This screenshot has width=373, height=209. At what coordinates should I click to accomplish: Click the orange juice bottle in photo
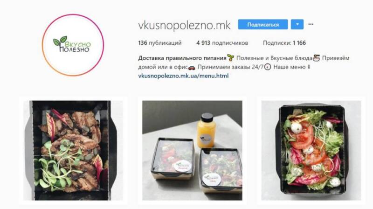pyautogui.click(x=207, y=131)
